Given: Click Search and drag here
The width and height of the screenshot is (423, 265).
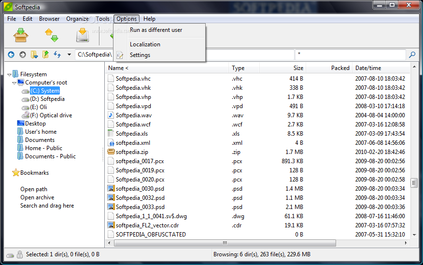Looking at the screenshot, I should click(x=47, y=206).
